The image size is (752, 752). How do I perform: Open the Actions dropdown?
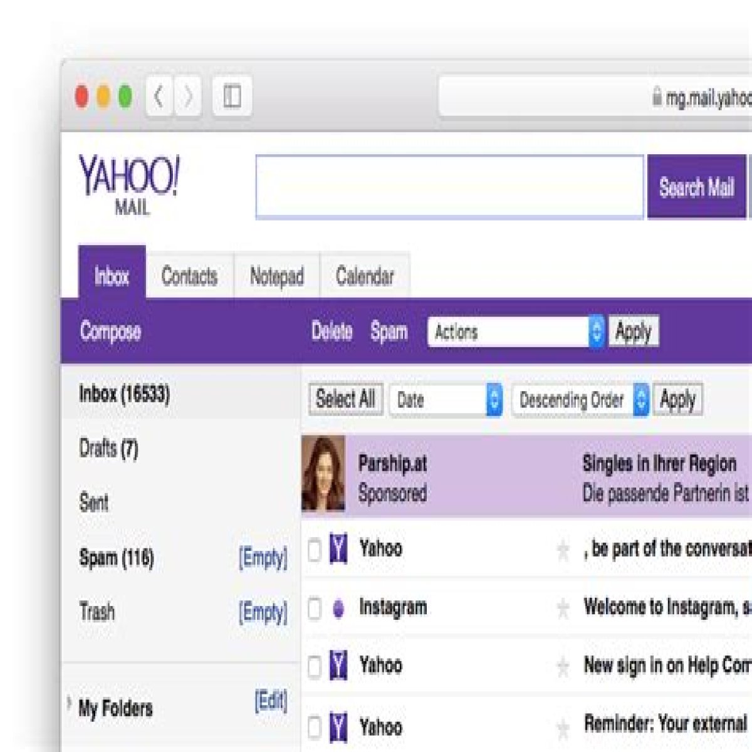coord(516,332)
